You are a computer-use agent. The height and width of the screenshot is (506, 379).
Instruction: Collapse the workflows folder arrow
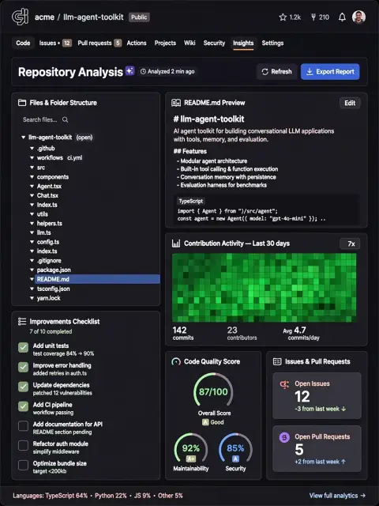(32, 158)
